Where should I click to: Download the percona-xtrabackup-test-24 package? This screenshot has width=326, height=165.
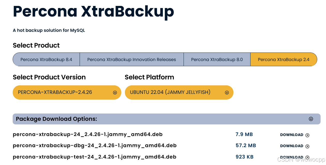[295, 157]
